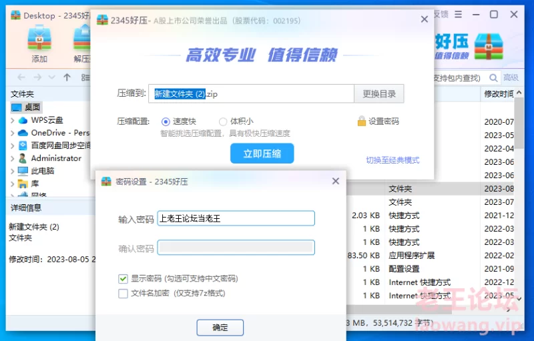Expand the OneDrive tree node
Viewport: 534px width, 341px height.
(x=13, y=133)
